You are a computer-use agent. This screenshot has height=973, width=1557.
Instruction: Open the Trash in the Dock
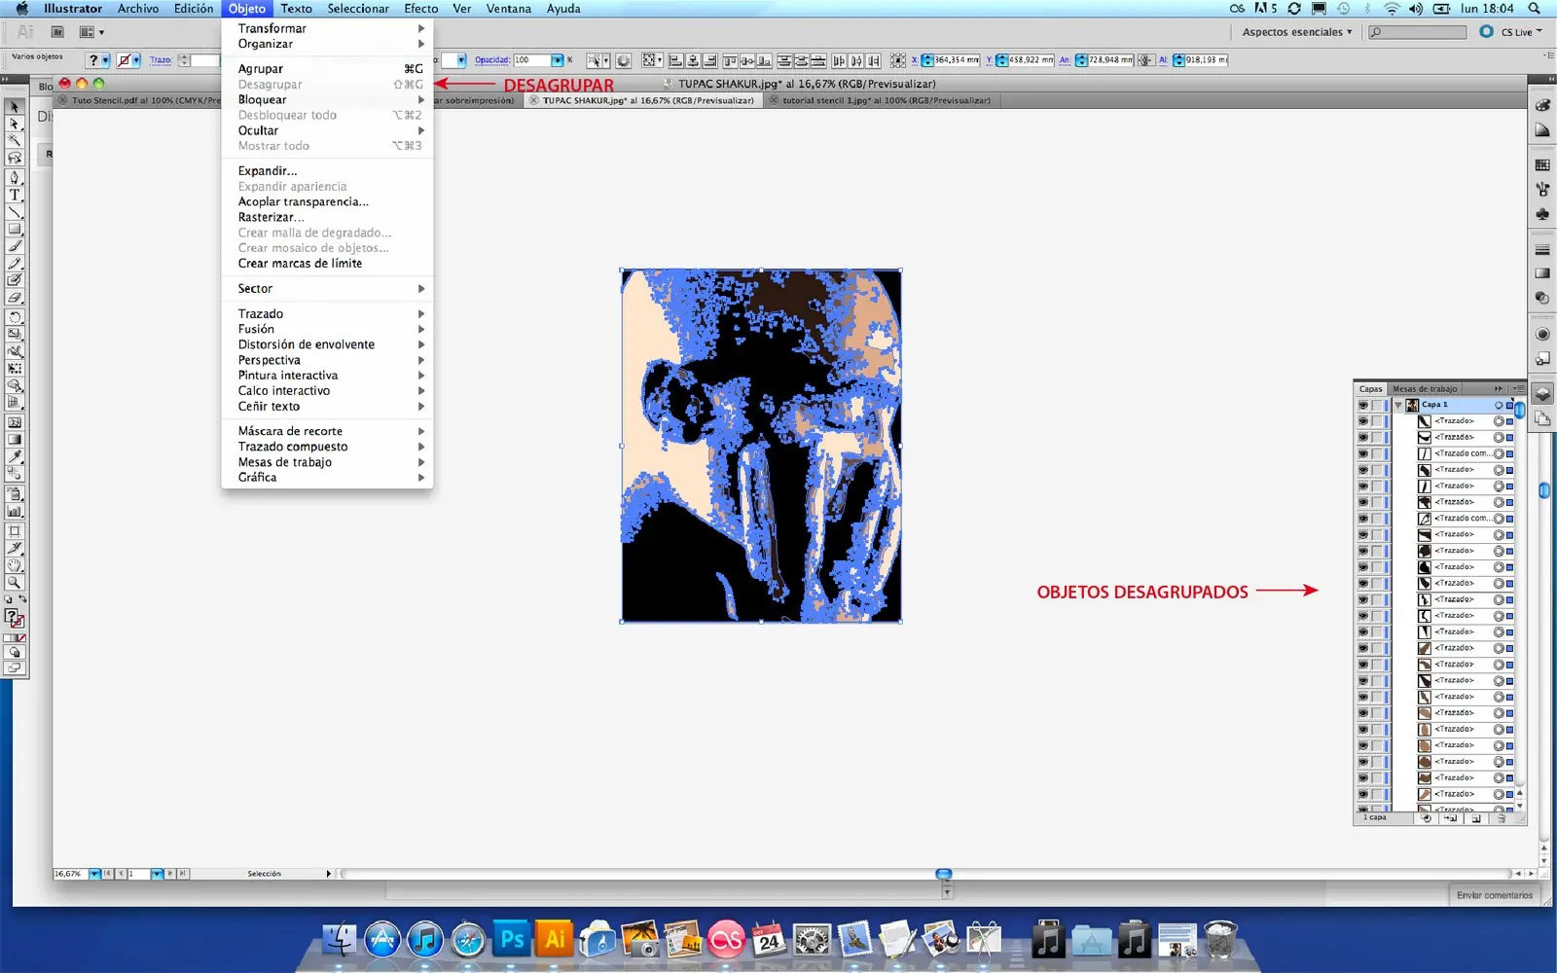(x=1220, y=940)
